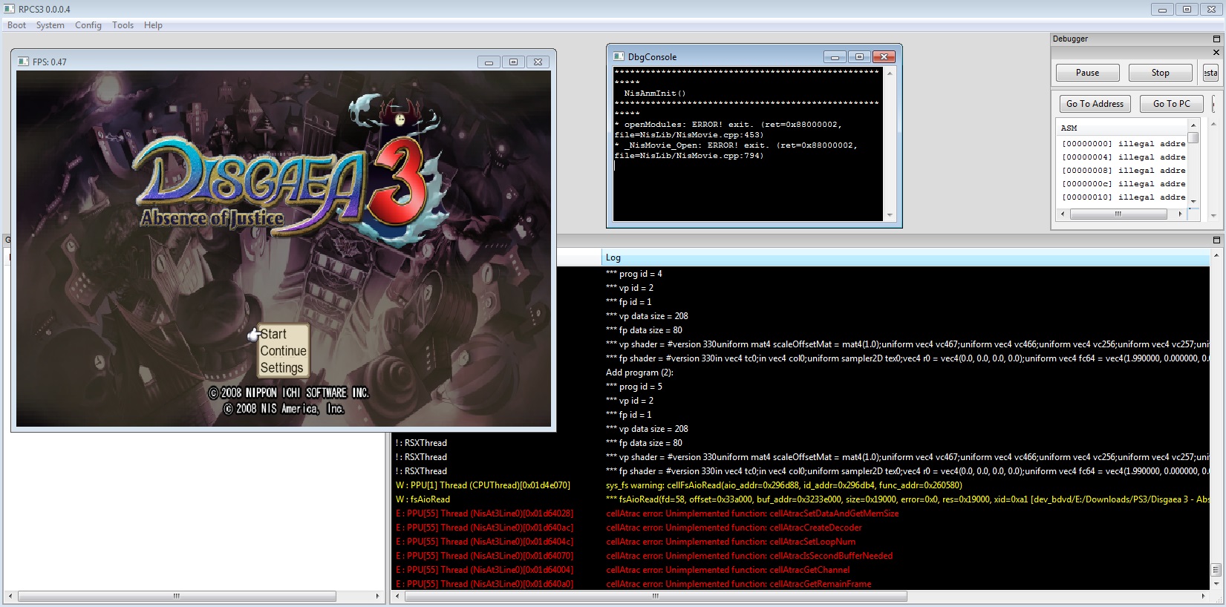Click the RPCS3 application icon in title bar
The image size is (1226, 607).
coord(9,9)
